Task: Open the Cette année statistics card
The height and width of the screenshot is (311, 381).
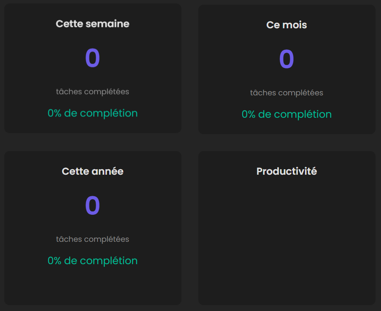Action: (92, 228)
